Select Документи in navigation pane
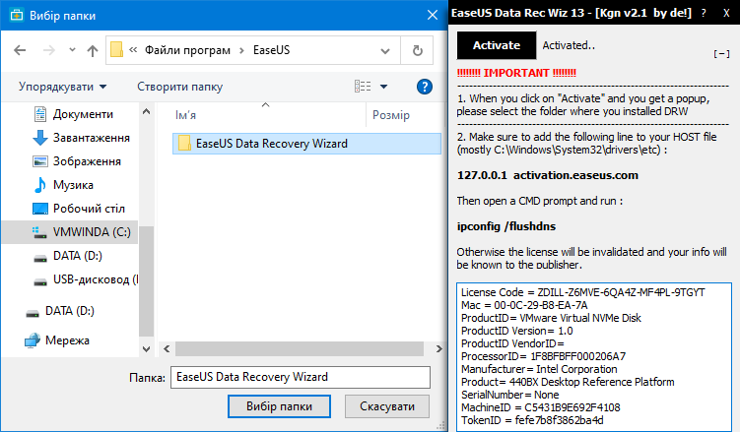The width and height of the screenshot is (740, 432). (83, 114)
